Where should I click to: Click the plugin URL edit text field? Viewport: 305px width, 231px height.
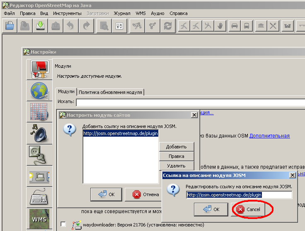[x=239, y=194]
